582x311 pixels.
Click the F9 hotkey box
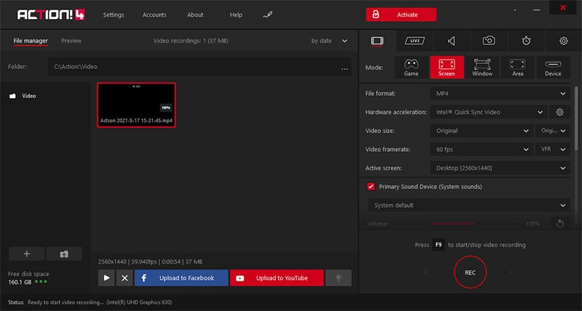(439, 245)
